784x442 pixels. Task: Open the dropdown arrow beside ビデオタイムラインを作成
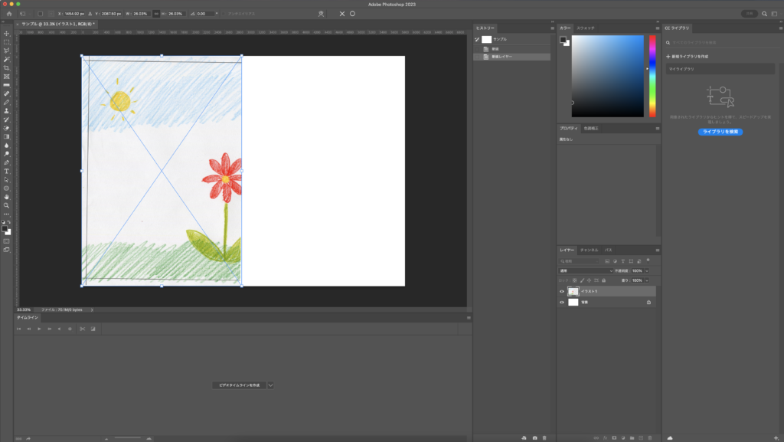pos(270,385)
